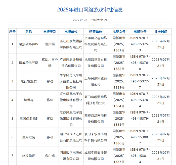
Task: Click approval date in 王国保卫战5 row
Action: click(x=161, y=119)
